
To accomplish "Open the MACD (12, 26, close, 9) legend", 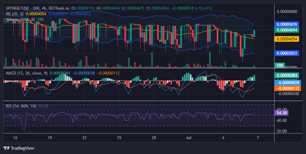I will tap(26, 73).
